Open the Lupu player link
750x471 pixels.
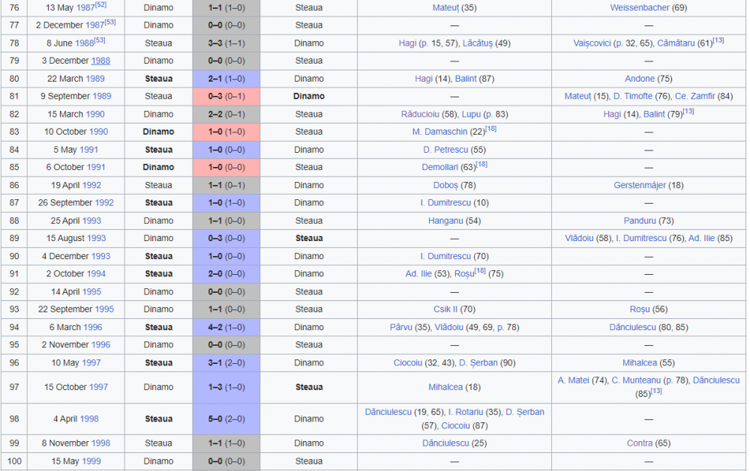click(471, 114)
